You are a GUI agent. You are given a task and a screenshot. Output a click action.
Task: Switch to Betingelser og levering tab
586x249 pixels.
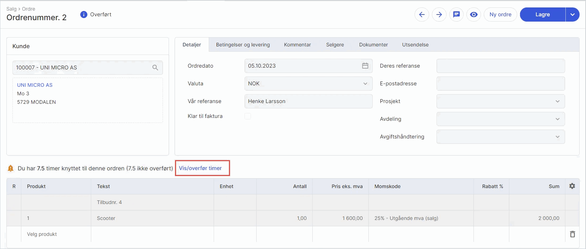tap(243, 45)
